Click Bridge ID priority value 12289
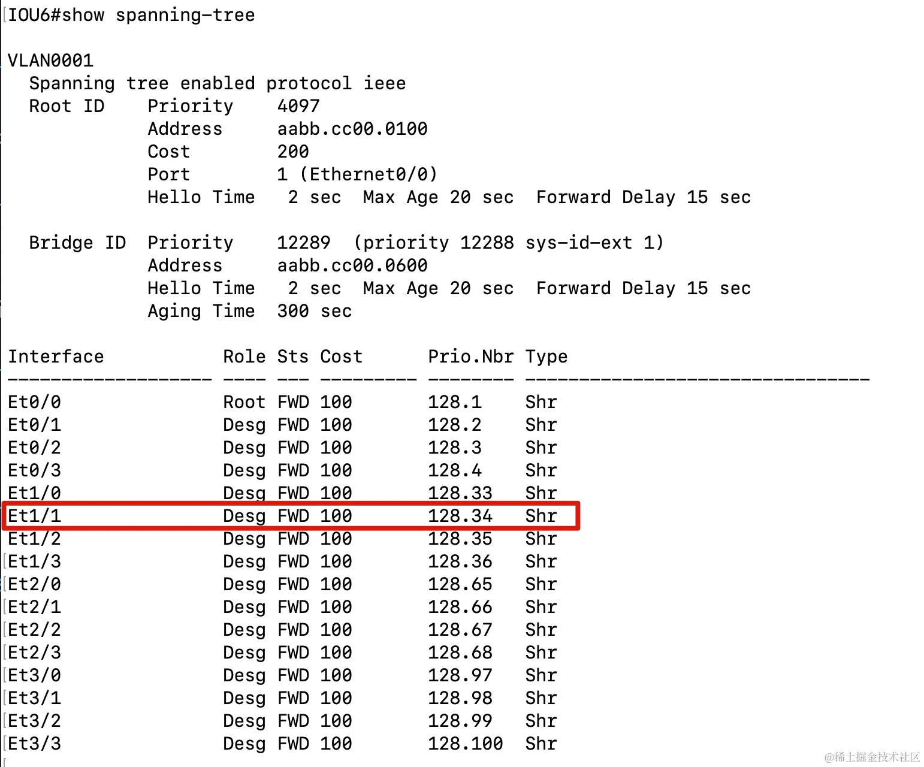Image resolution: width=924 pixels, height=767 pixels. click(304, 243)
